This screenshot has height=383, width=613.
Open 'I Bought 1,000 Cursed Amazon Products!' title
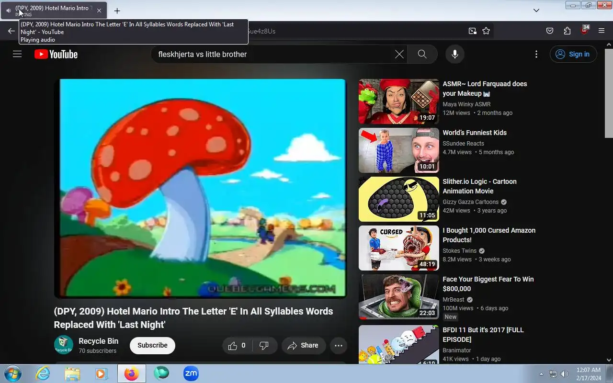pos(489,235)
